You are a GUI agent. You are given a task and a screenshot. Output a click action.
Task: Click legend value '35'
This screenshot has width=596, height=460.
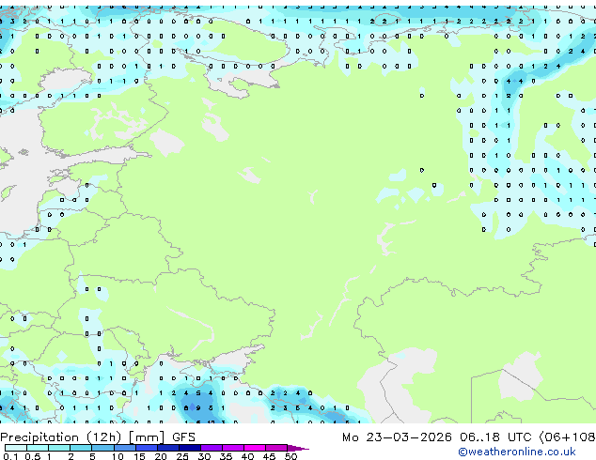pyautogui.click(x=226, y=456)
